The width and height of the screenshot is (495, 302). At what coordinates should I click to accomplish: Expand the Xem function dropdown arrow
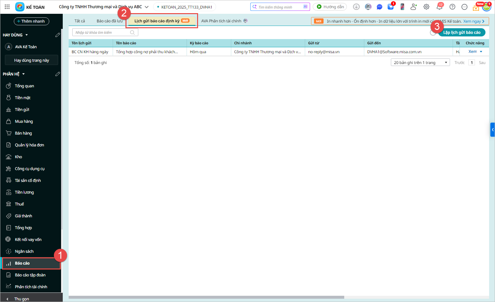[x=481, y=52]
